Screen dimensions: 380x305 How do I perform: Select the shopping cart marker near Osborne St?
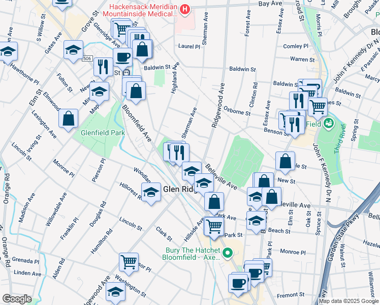tap(318, 107)
